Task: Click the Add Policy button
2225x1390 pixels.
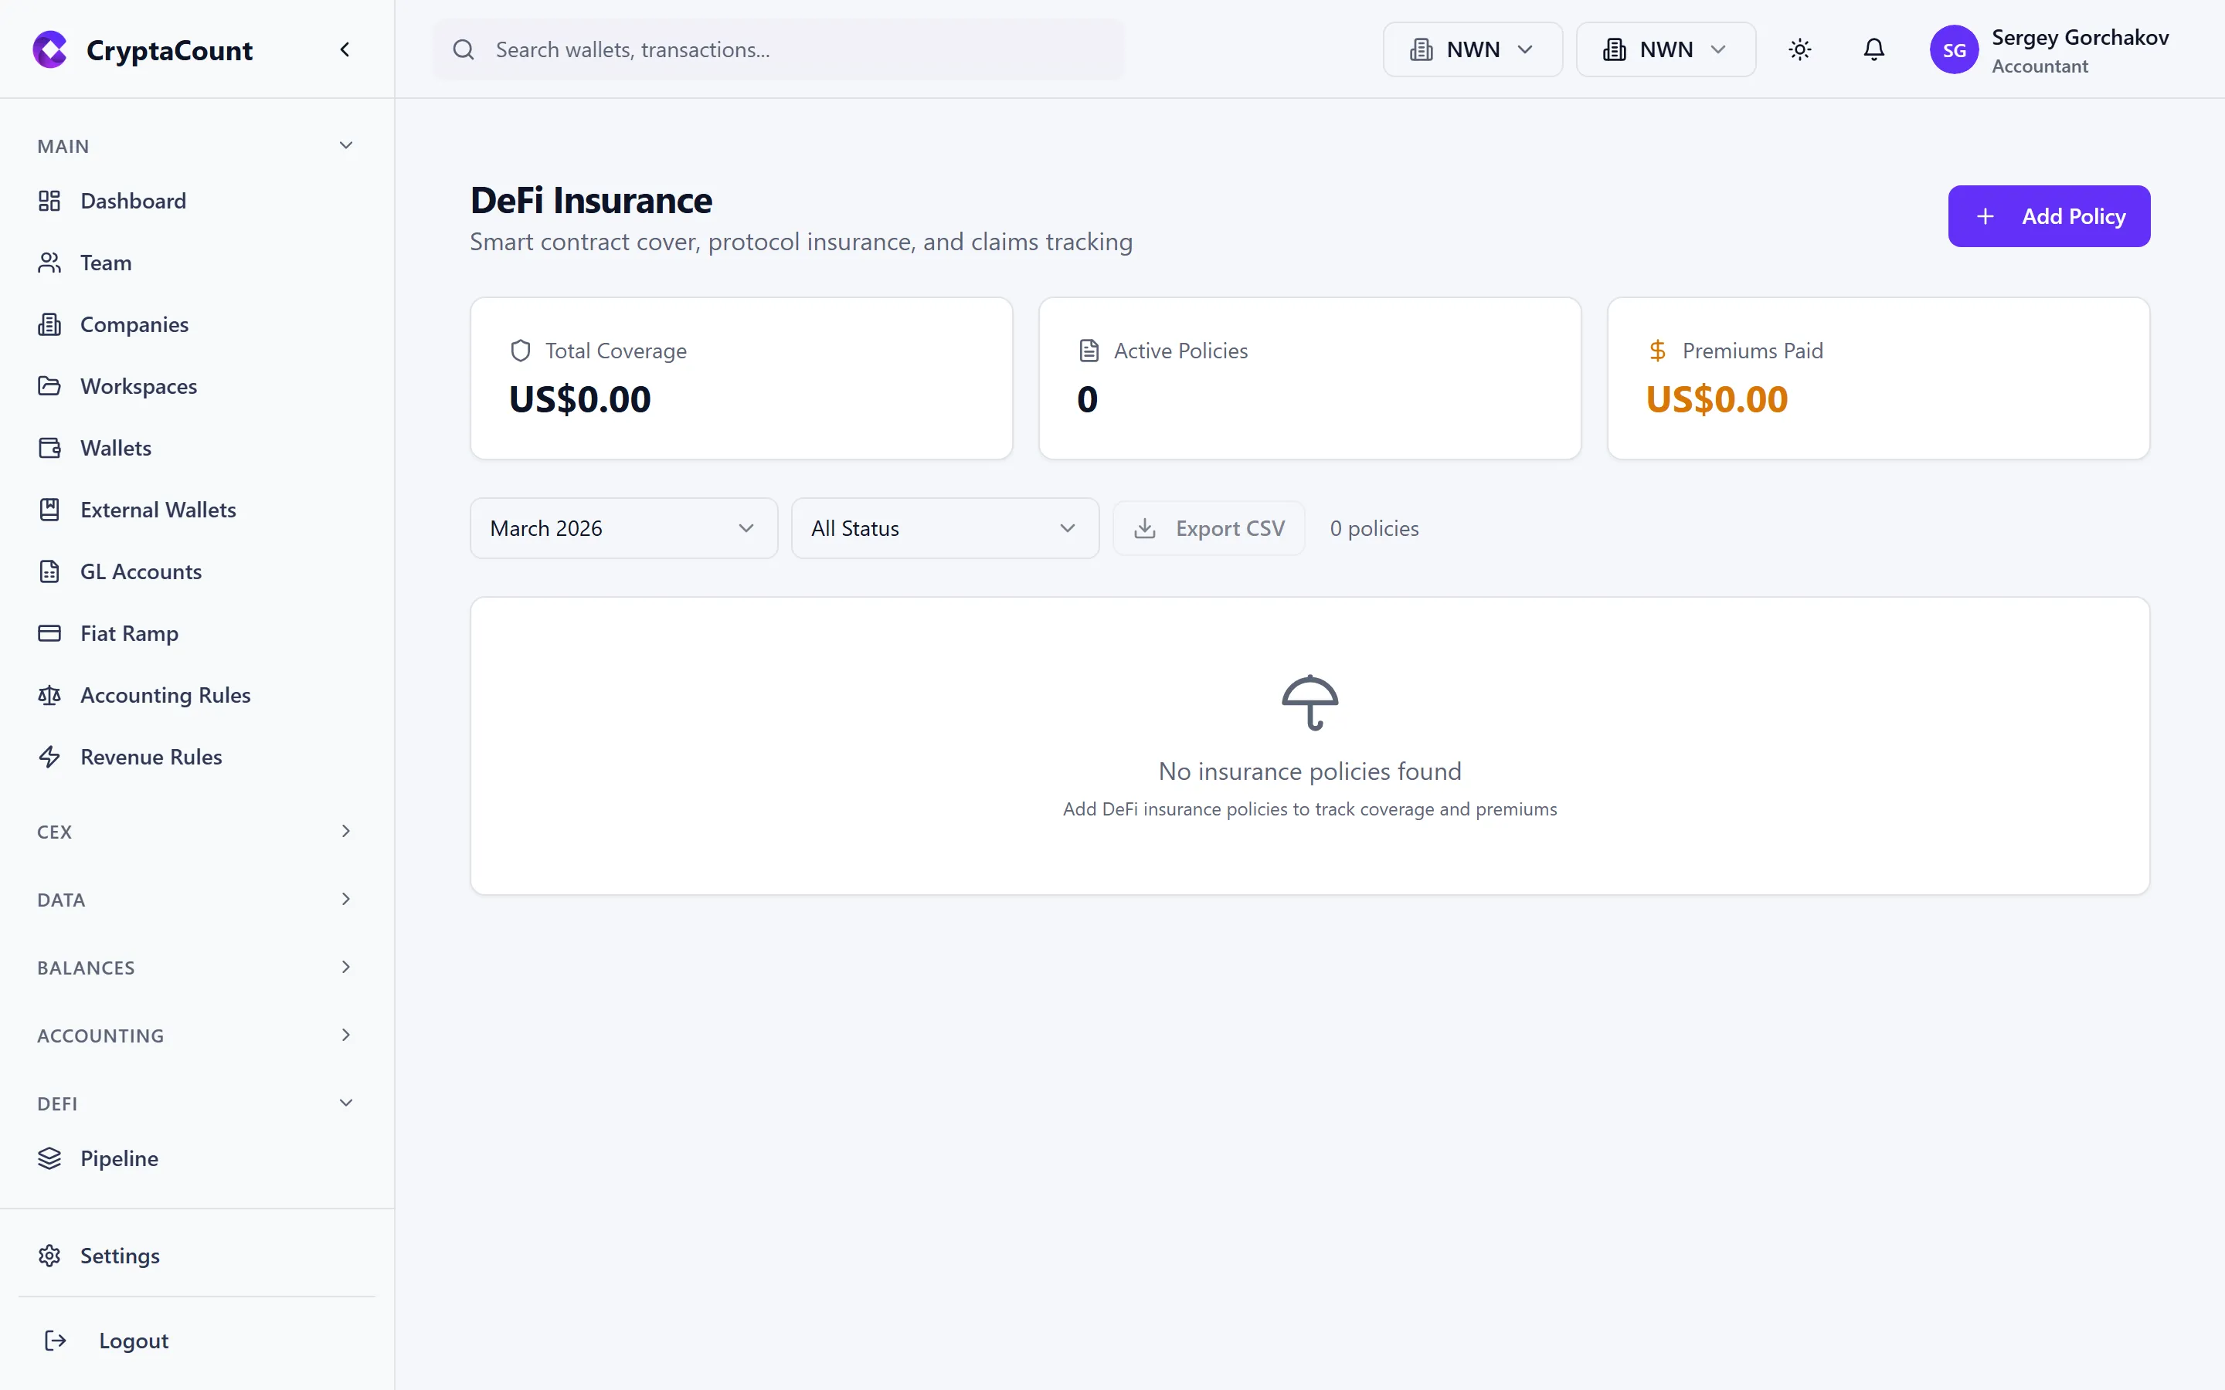Action: pyautogui.click(x=2049, y=216)
